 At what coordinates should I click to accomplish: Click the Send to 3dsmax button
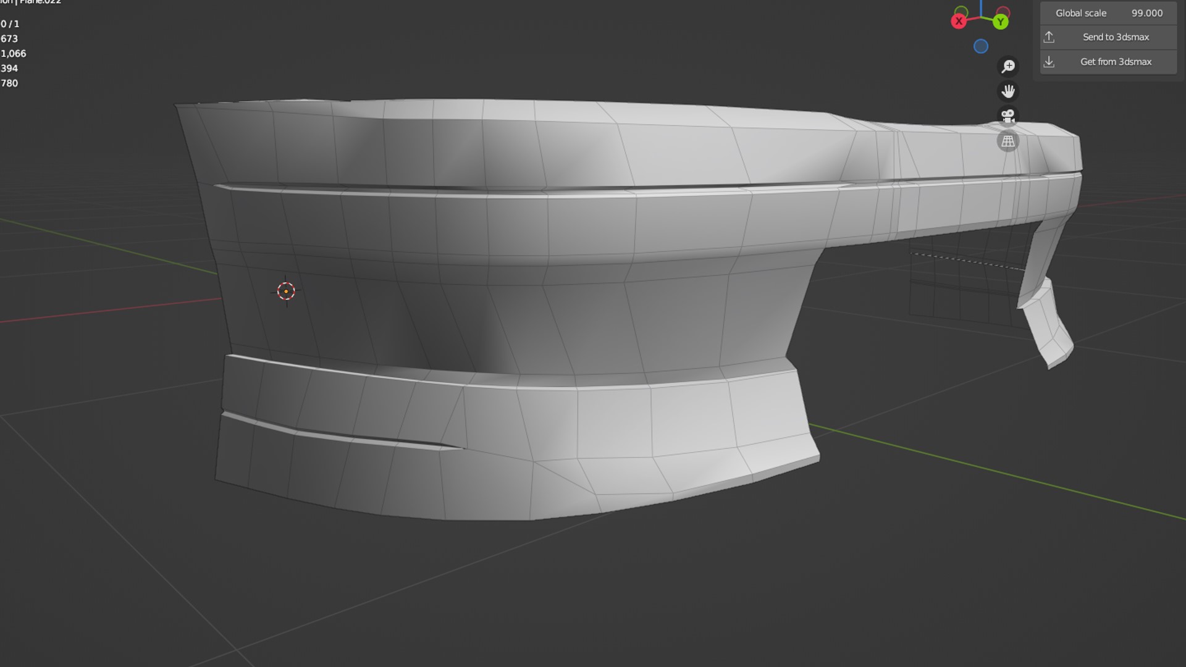(1116, 37)
